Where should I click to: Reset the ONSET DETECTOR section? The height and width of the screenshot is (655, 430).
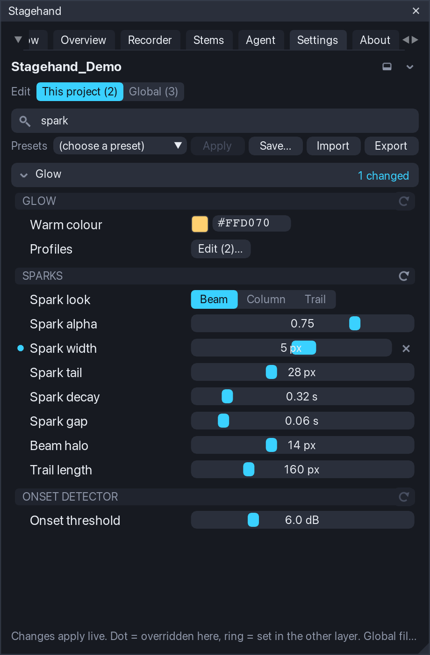click(404, 497)
